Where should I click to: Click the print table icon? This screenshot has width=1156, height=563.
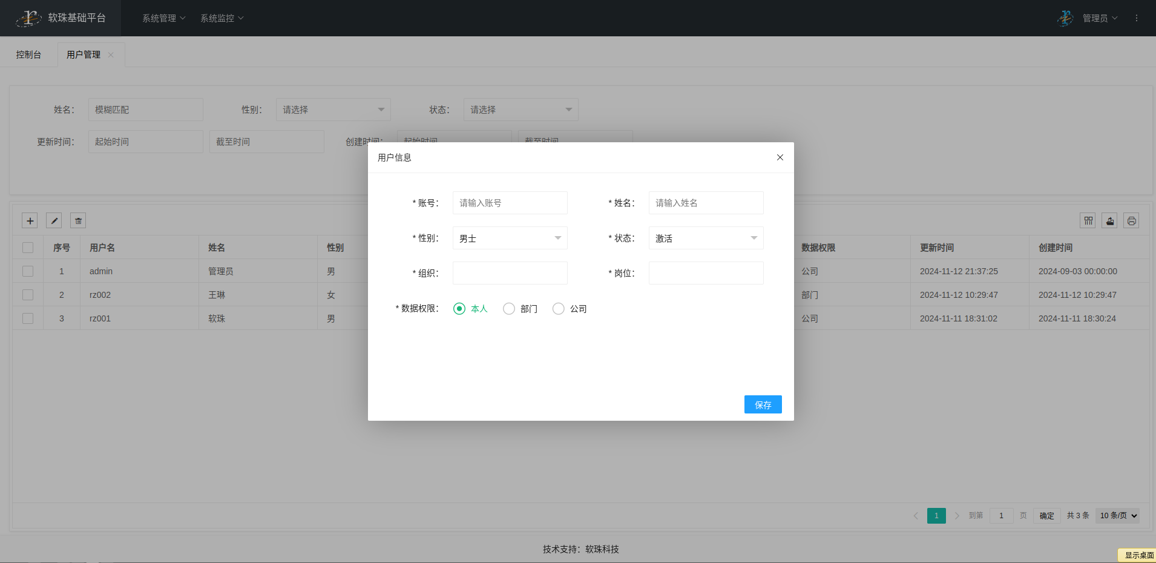(1131, 221)
